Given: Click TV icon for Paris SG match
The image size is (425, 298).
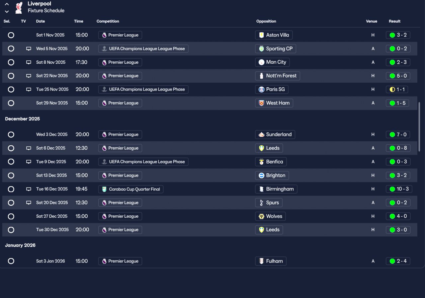Looking at the screenshot, I should (x=29, y=90).
